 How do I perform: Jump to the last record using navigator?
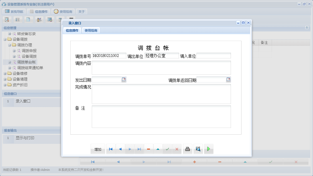tap(139, 149)
